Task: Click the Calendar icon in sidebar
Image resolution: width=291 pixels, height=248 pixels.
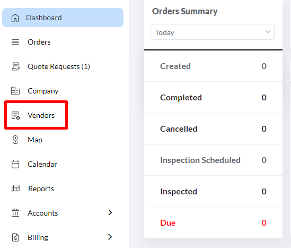Action: coord(15,164)
